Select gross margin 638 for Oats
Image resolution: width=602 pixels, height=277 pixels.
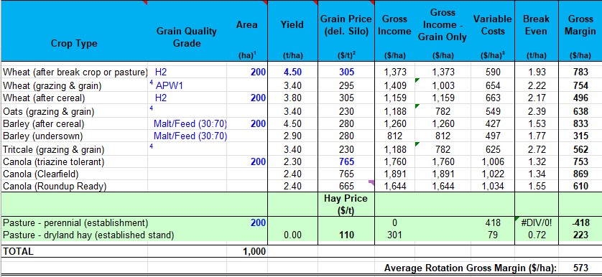[580, 112]
